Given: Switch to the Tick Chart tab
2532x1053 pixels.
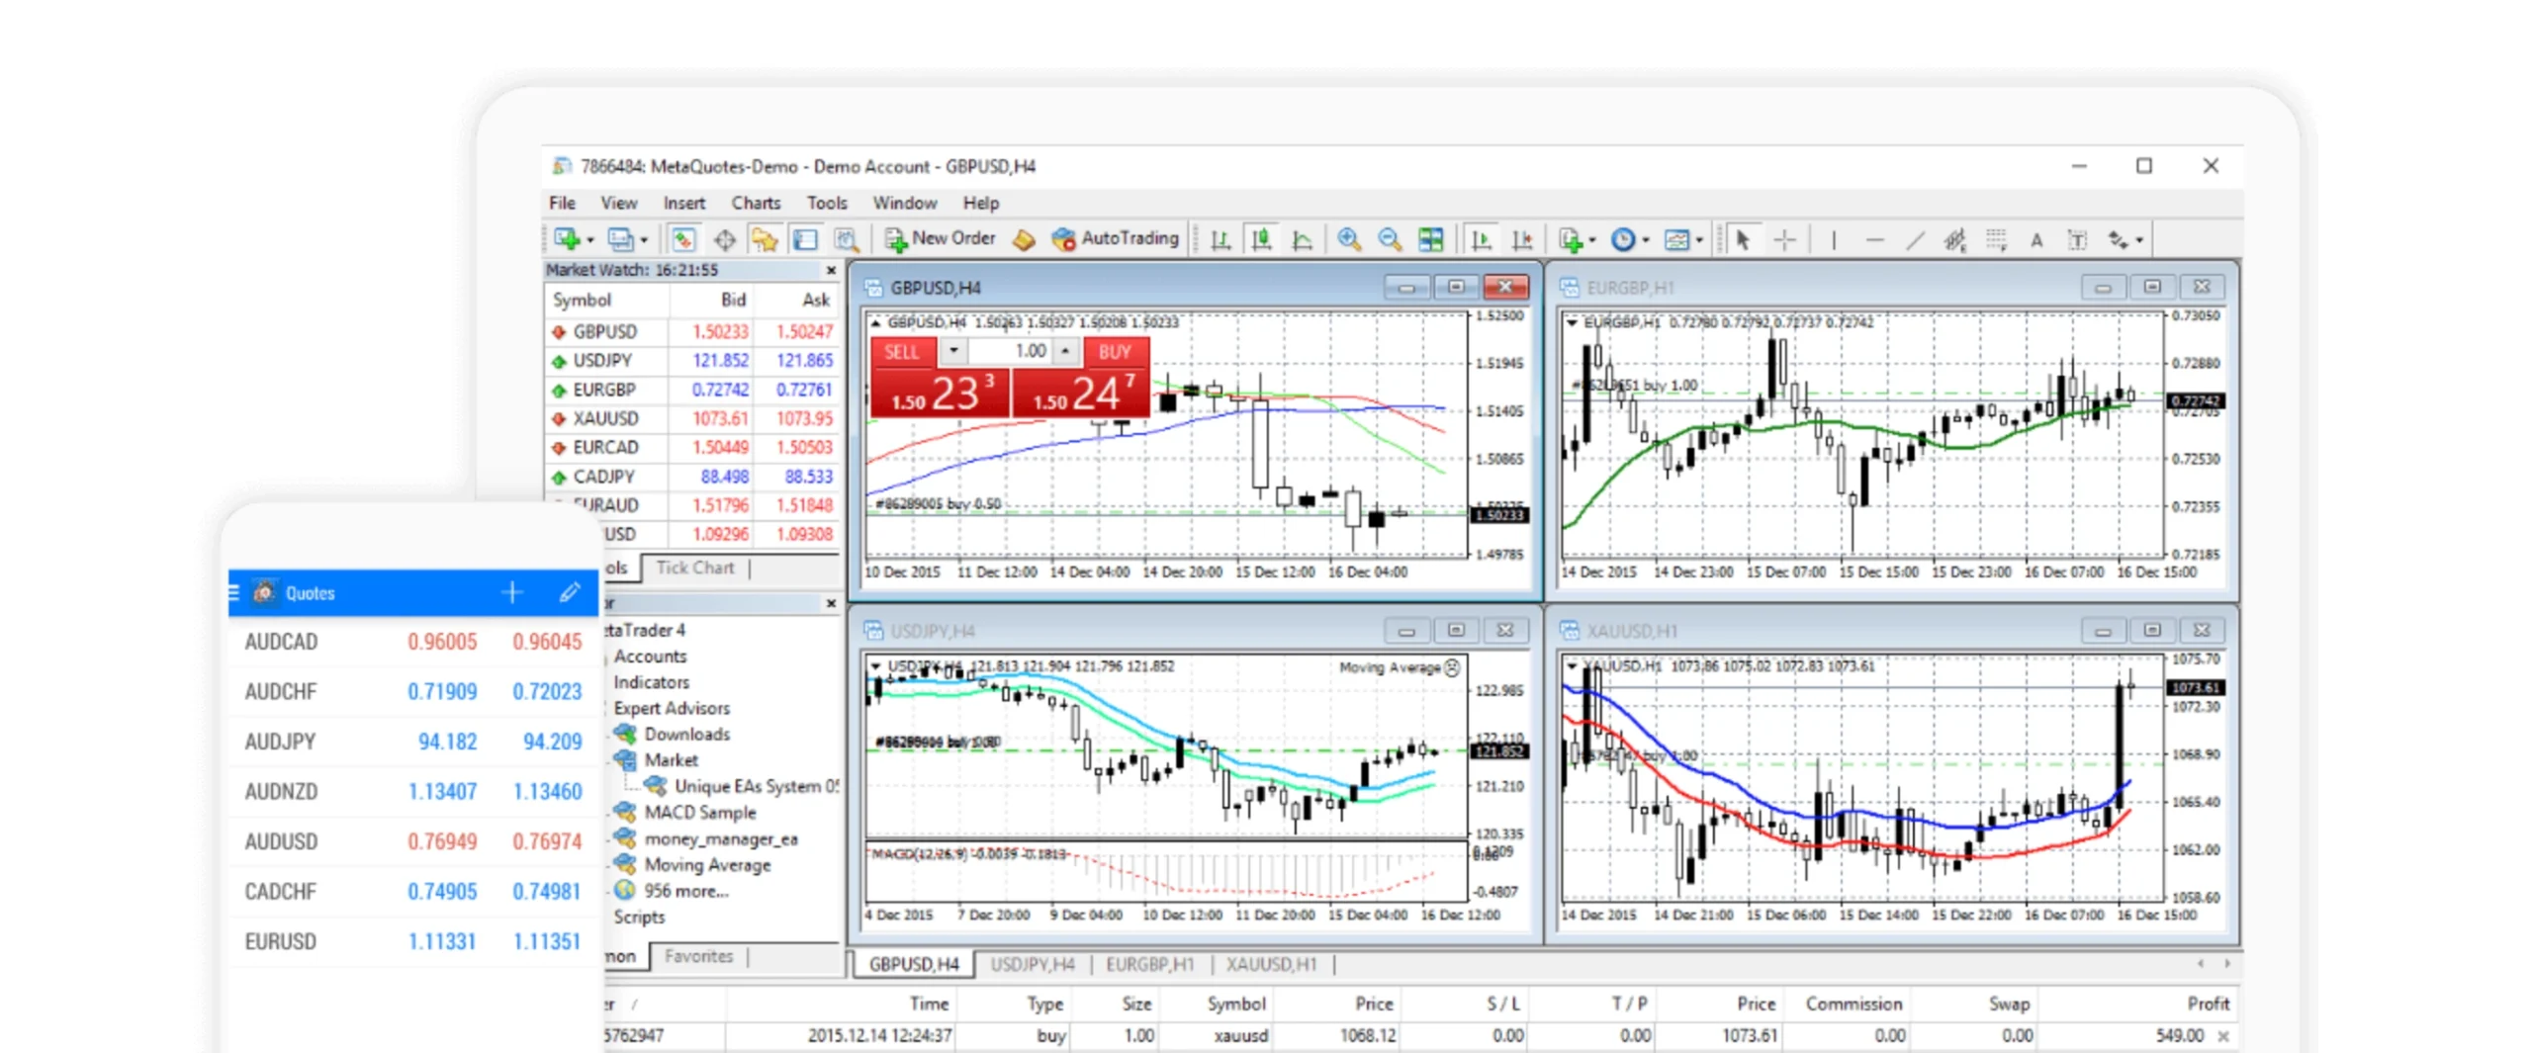Looking at the screenshot, I should (695, 568).
